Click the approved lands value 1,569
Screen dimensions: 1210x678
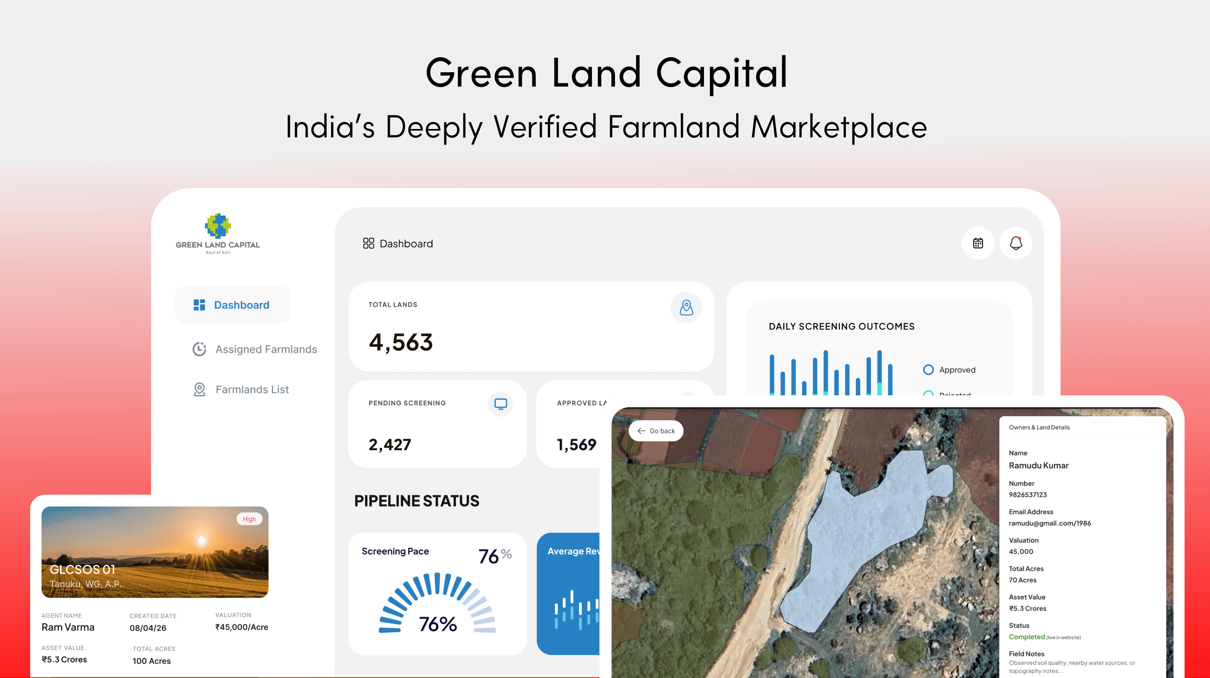tap(576, 444)
